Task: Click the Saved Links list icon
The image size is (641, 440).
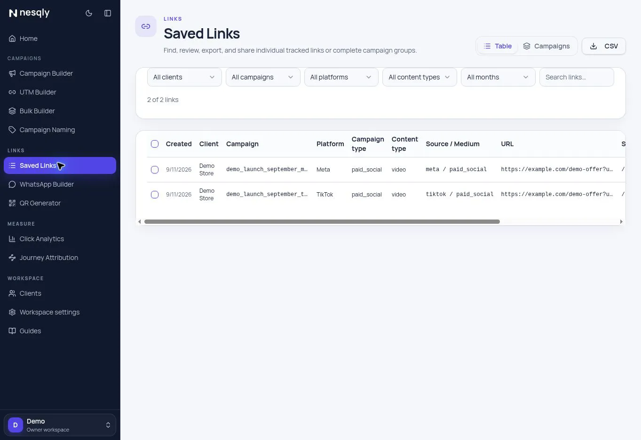Action: 12,165
